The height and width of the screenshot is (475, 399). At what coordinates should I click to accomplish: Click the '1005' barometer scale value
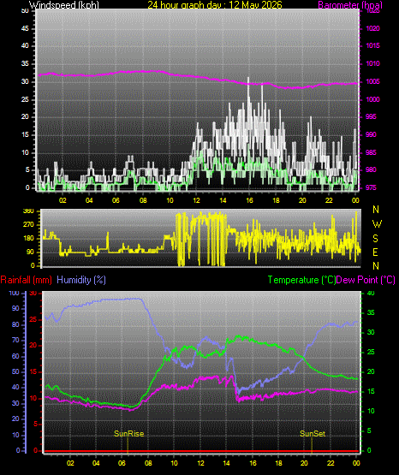(372, 81)
